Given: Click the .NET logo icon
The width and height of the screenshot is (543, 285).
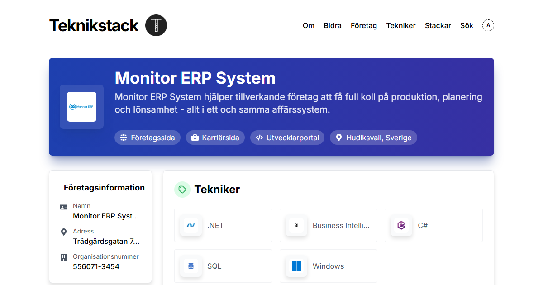Looking at the screenshot, I should pyautogui.click(x=191, y=225).
